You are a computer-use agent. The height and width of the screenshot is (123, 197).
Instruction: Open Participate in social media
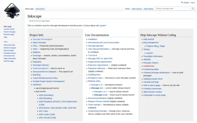[x=154, y=95]
